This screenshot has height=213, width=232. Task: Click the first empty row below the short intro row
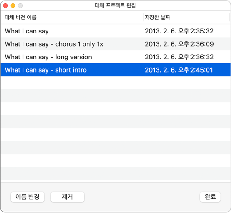click(116, 83)
